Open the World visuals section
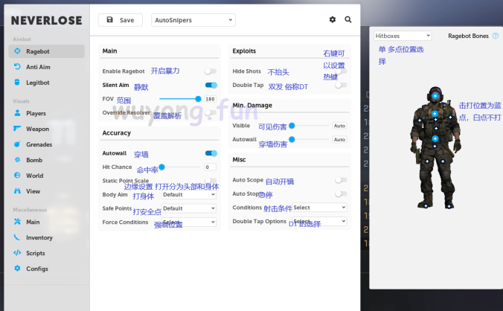This screenshot has width=503, height=311. pos(34,176)
